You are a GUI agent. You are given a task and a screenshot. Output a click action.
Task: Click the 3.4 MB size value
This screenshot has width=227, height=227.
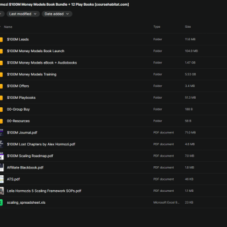[190, 86]
